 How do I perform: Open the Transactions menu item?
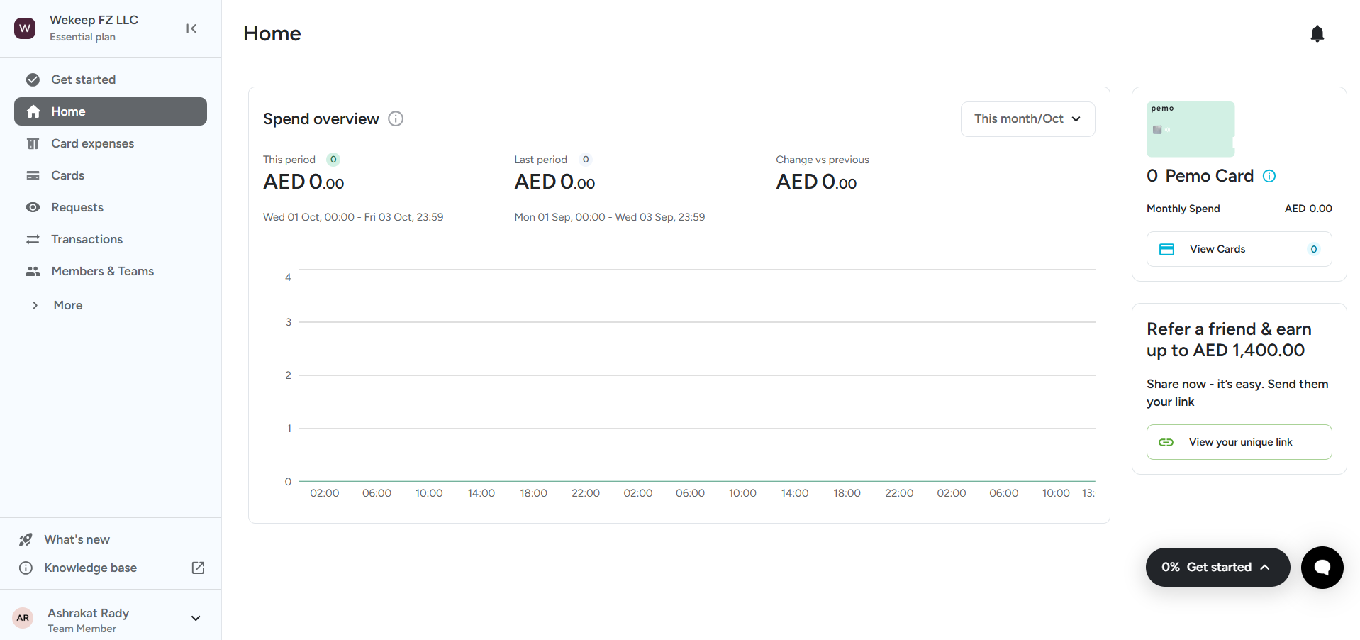(x=87, y=239)
